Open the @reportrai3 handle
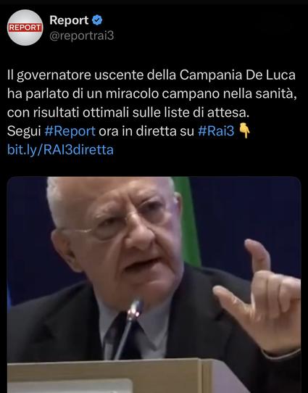The width and height of the screenshot is (308, 393). pos(82,36)
